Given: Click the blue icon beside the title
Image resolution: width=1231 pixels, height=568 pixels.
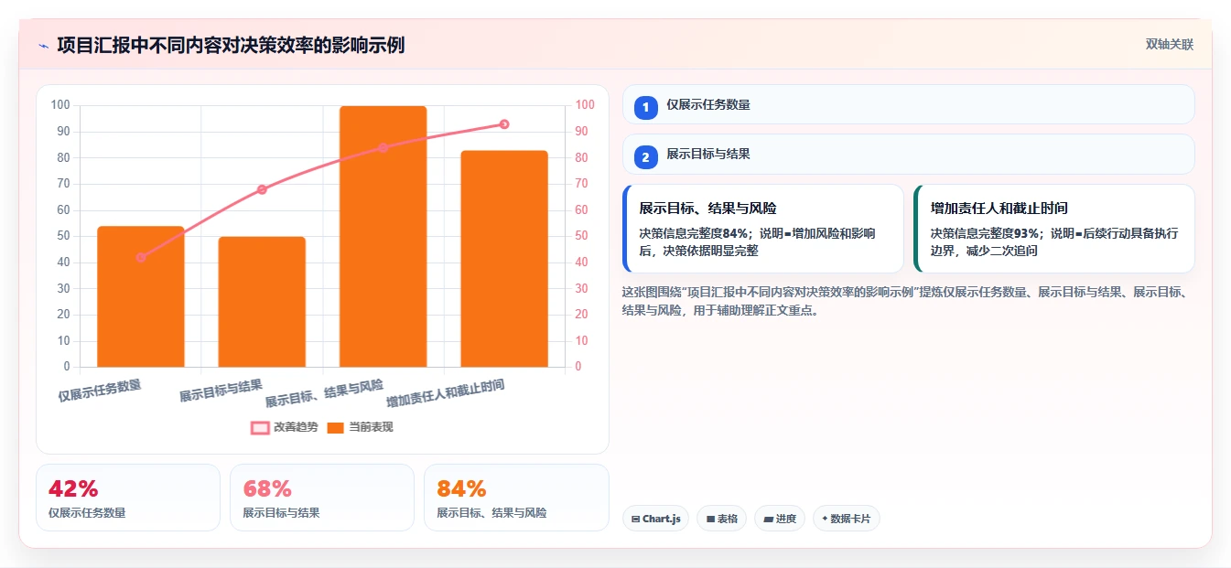Looking at the screenshot, I should click(43, 46).
